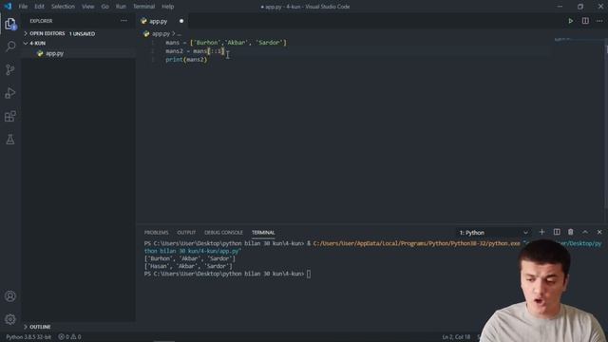Minimize the VS Code window
This screenshot has height=342, width=608.
coord(560,7)
